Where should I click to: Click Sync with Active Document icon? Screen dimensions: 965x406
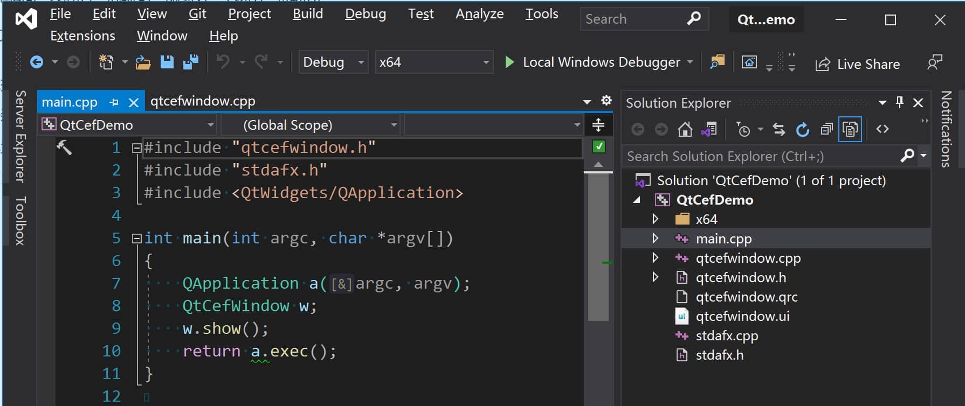[778, 129]
